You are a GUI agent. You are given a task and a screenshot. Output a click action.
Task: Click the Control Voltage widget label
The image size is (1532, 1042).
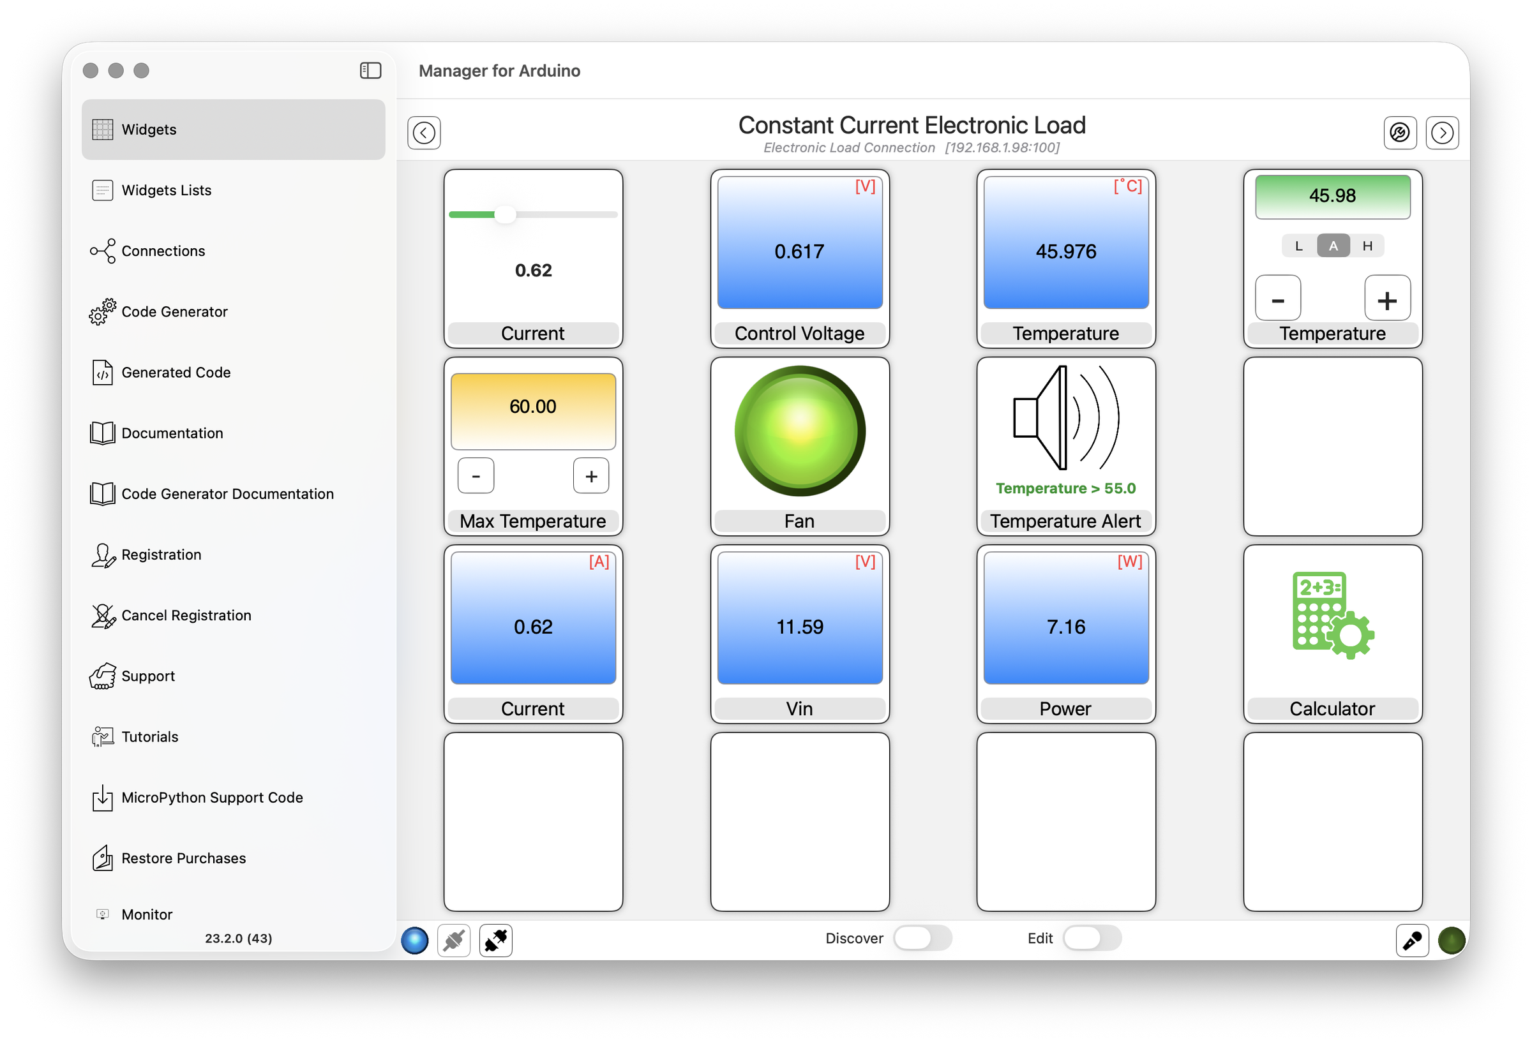pos(800,334)
